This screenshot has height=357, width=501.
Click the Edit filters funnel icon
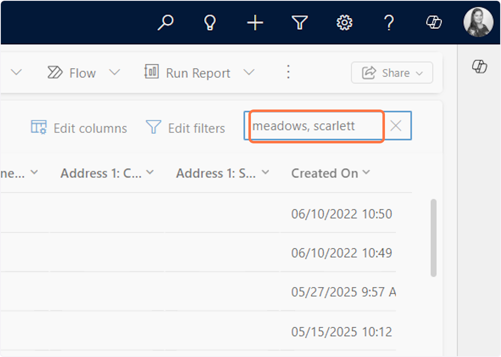point(153,127)
